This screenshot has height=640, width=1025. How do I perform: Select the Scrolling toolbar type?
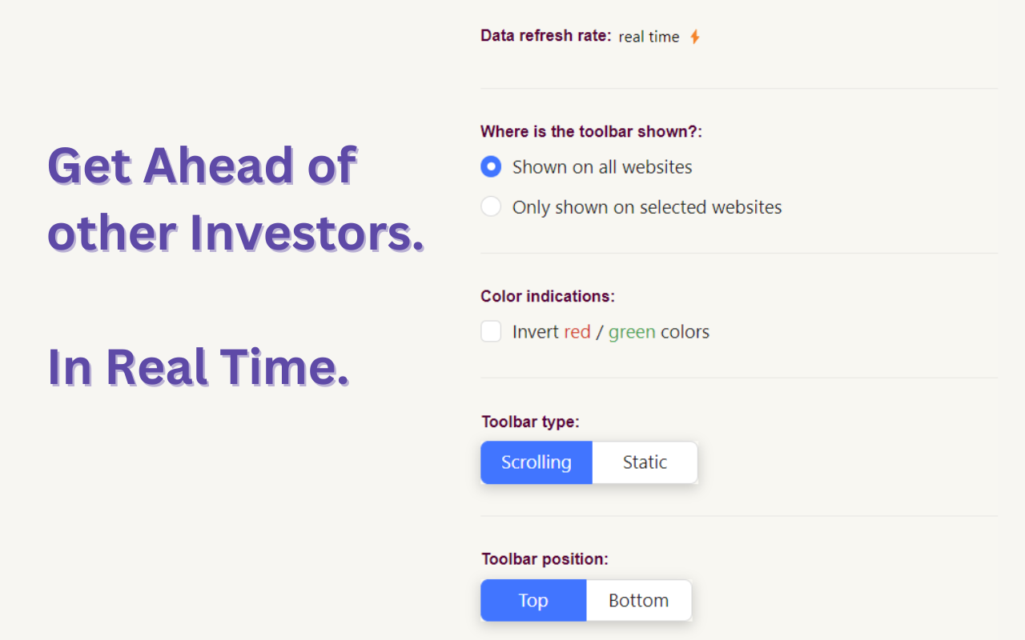tap(536, 462)
